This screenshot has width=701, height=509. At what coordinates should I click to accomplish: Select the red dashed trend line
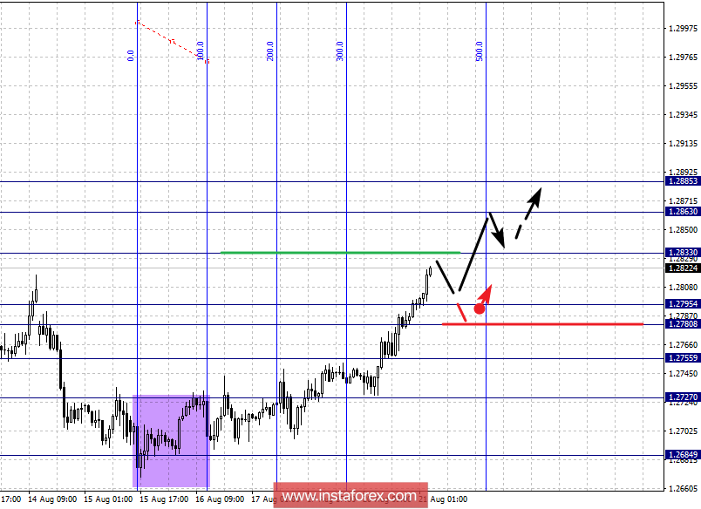point(172,42)
